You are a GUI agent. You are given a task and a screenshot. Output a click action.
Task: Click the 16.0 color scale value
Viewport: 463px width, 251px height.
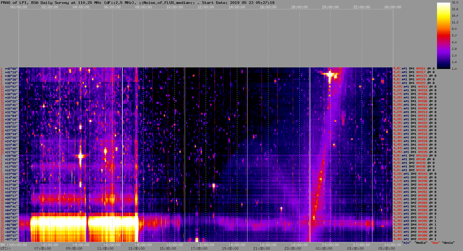tap(455, 16)
